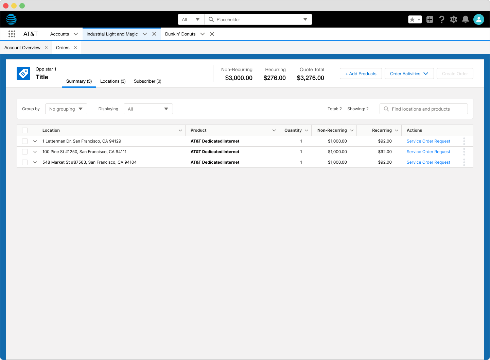Click the 548 Market St #87563 address

pos(89,162)
